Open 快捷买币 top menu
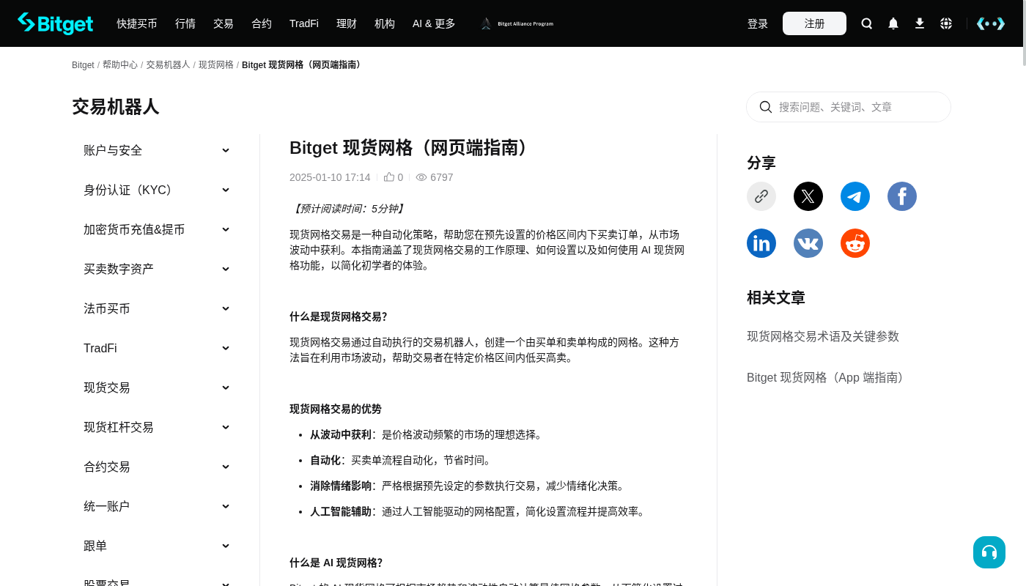1026x586 pixels. tap(137, 23)
